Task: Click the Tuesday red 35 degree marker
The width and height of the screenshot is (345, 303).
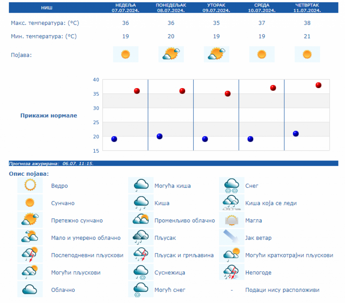Action: click(228, 93)
